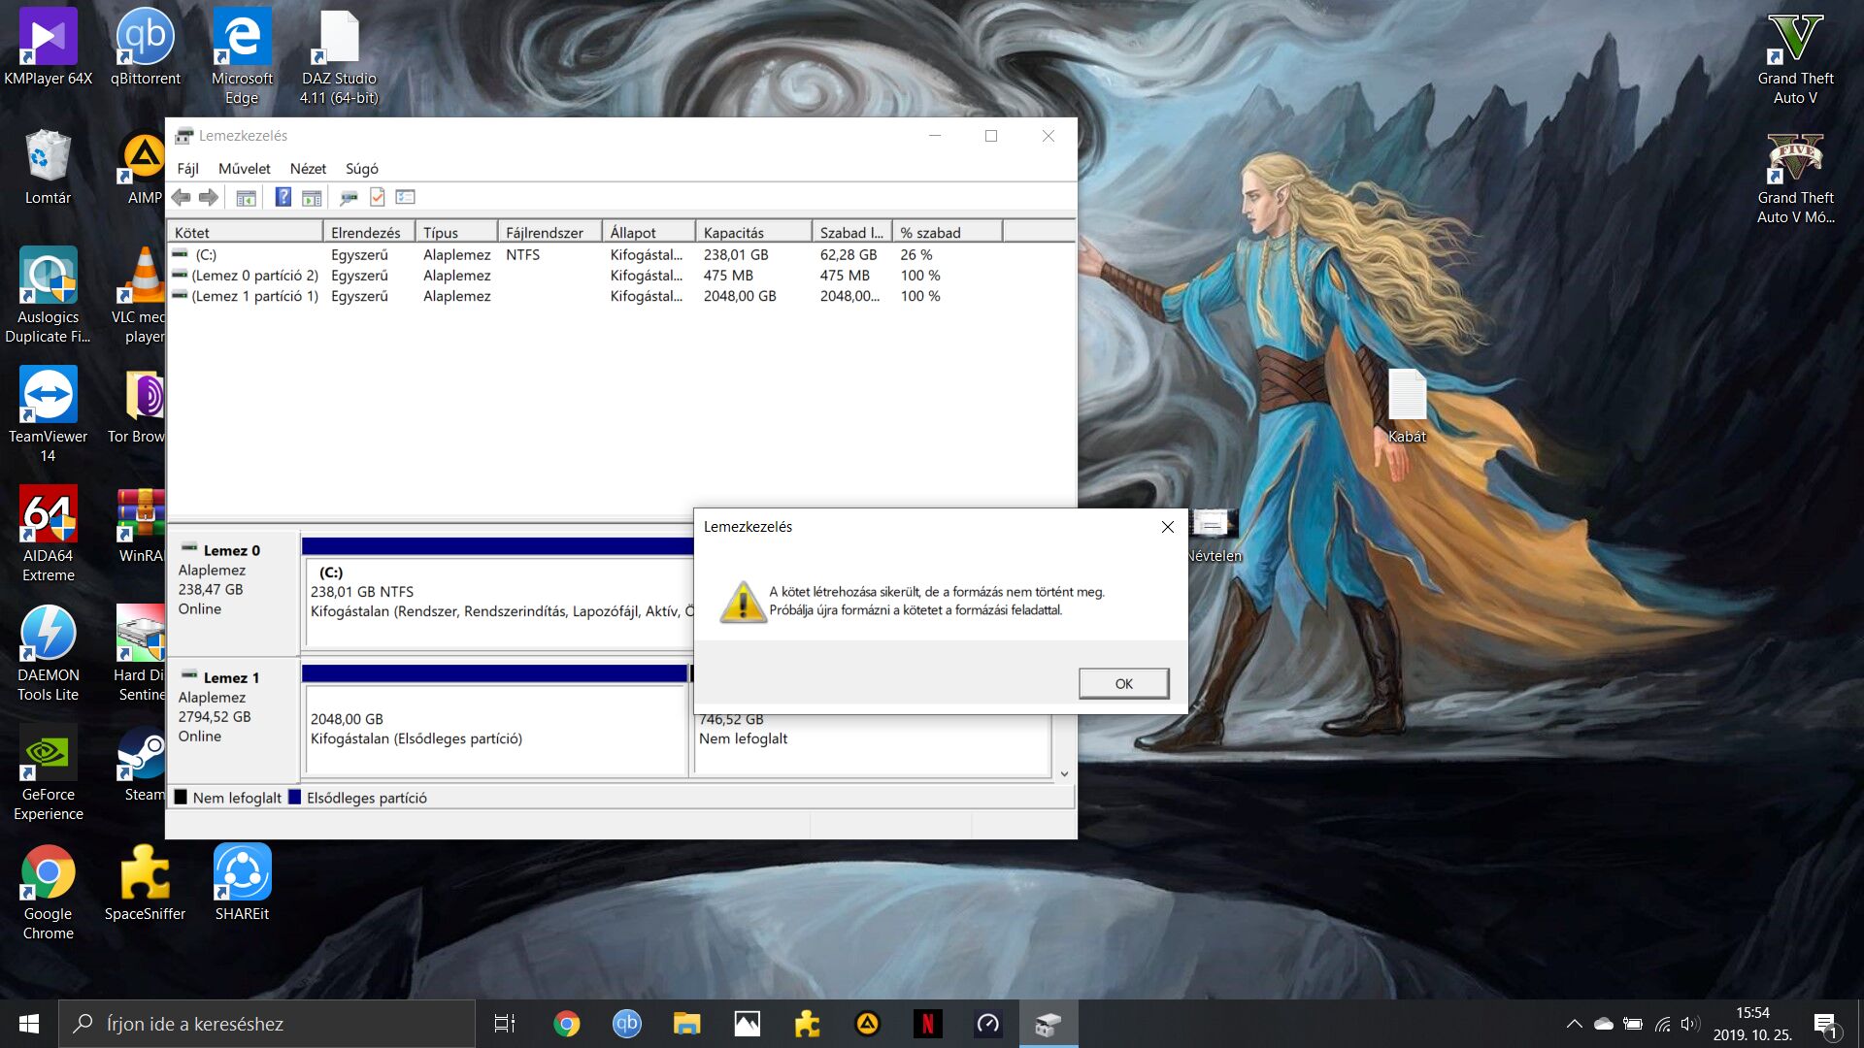Click the Forward arrow toolbar icon

click(x=209, y=198)
